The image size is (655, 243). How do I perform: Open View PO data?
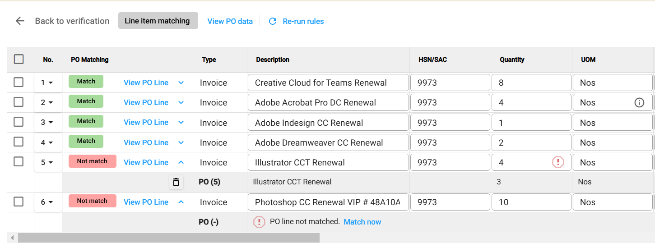(x=230, y=21)
